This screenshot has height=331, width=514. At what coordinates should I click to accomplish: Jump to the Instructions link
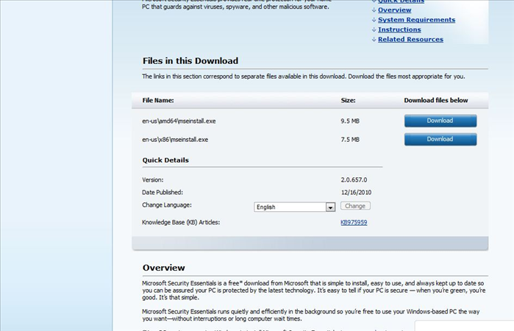coord(399,29)
